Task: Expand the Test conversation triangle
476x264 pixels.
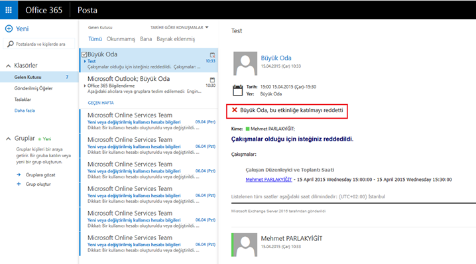Action: pyautogui.click(x=85, y=61)
